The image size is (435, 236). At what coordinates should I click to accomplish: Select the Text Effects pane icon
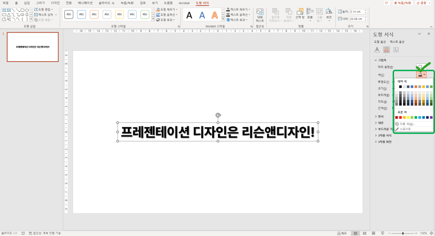pos(386,49)
